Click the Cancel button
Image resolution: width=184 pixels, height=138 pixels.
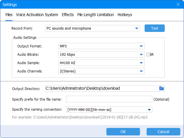click(x=163, y=132)
